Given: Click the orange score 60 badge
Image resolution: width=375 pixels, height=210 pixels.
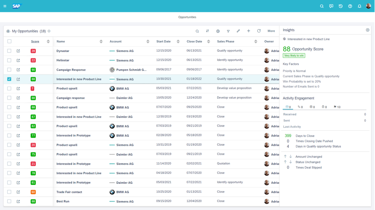Looking at the screenshot, I should click(33, 192).
